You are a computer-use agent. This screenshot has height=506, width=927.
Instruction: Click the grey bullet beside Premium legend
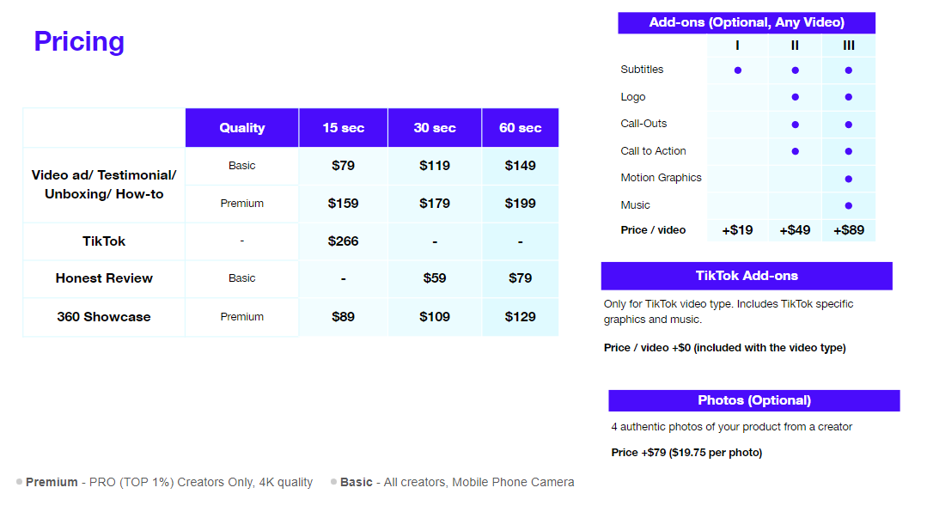click(x=20, y=482)
